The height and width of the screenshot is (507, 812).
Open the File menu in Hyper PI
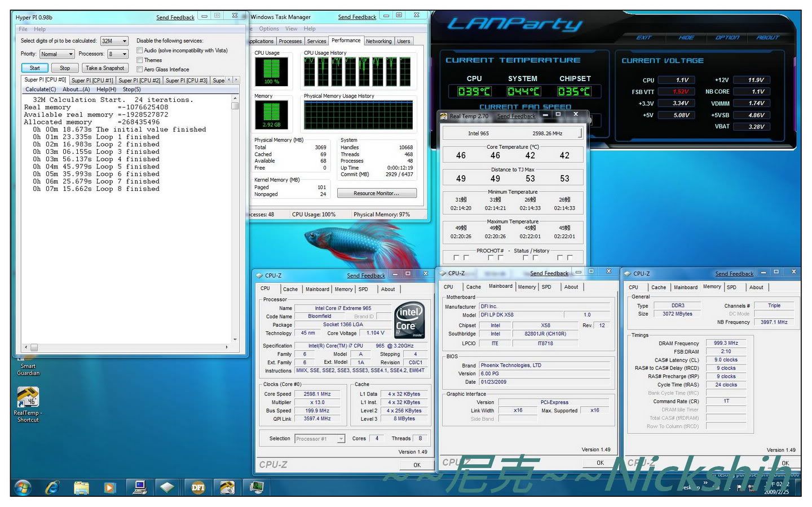(23, 29)
